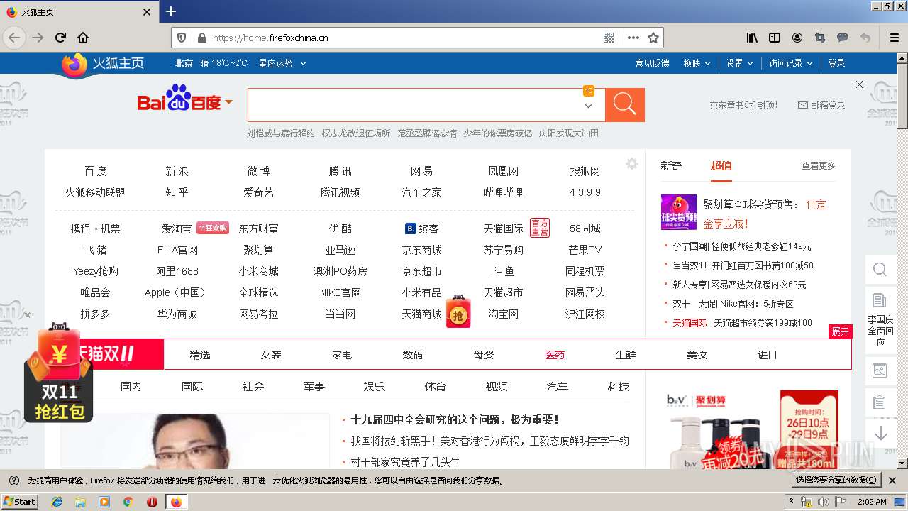Open the Library bookshelf icon
908x511 pixels.
752,38
